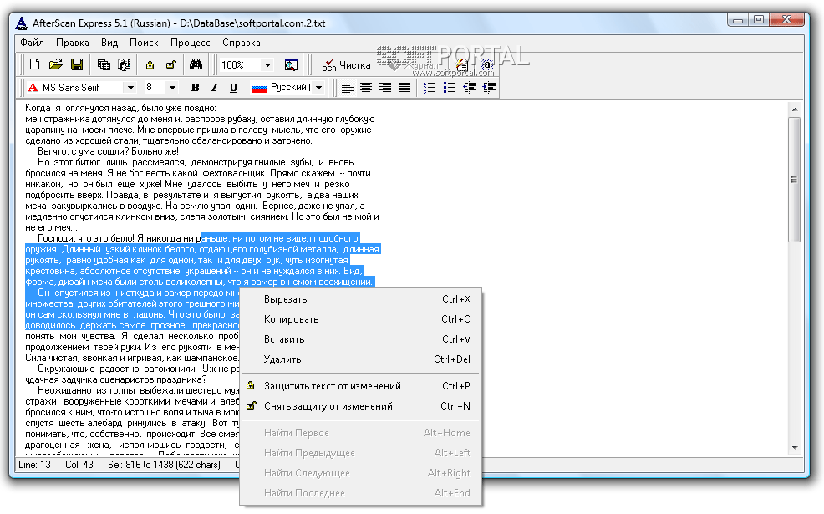Toggle bold formatting
The width and height of the screenshot is (824, 514).
[195, 87]
